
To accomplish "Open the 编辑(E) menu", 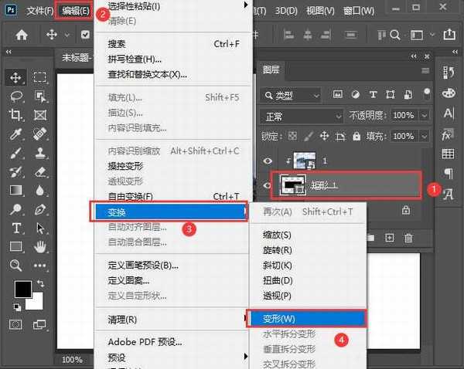I will tap(76, 12).
